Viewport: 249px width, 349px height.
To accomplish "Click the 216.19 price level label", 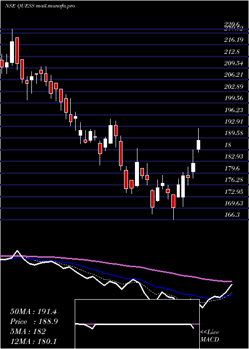I will click(234, 40).
